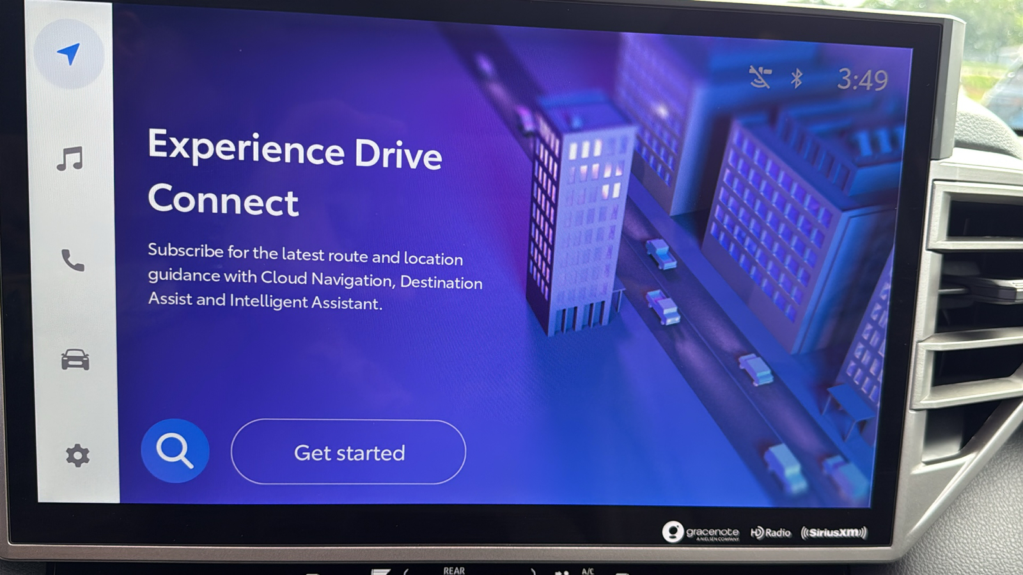Image resolution: width=1023 pixels, height=575 pixels.
Task: Tap the tall lit building illustration
Action: click(x=577, y=217)
